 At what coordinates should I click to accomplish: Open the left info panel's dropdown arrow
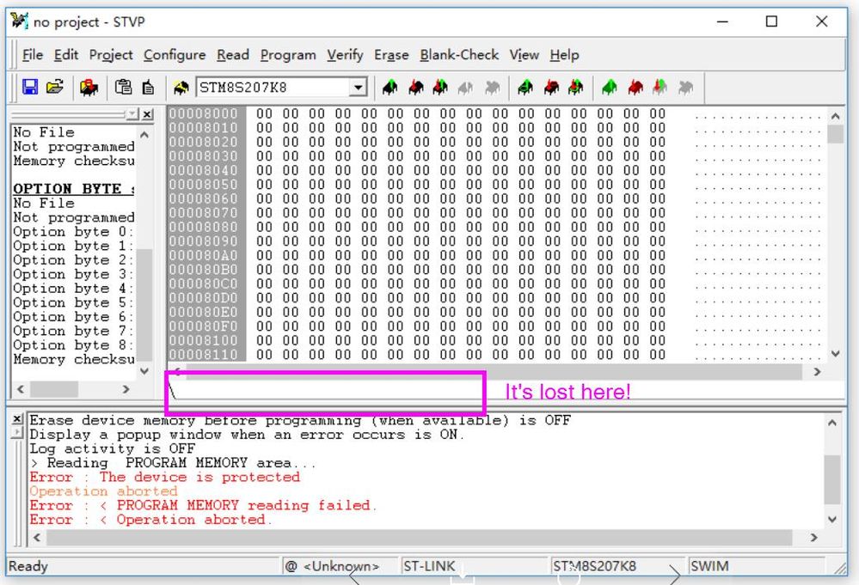pos(132,114)
